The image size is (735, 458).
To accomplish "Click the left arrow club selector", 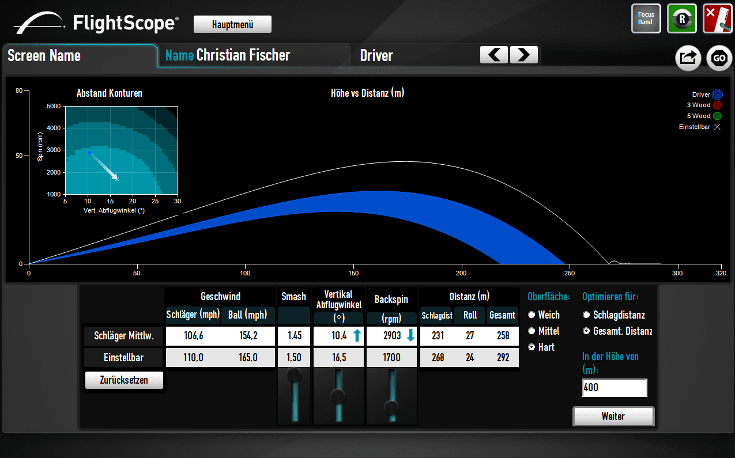I will pyautogui.click(x=494, y=55).
